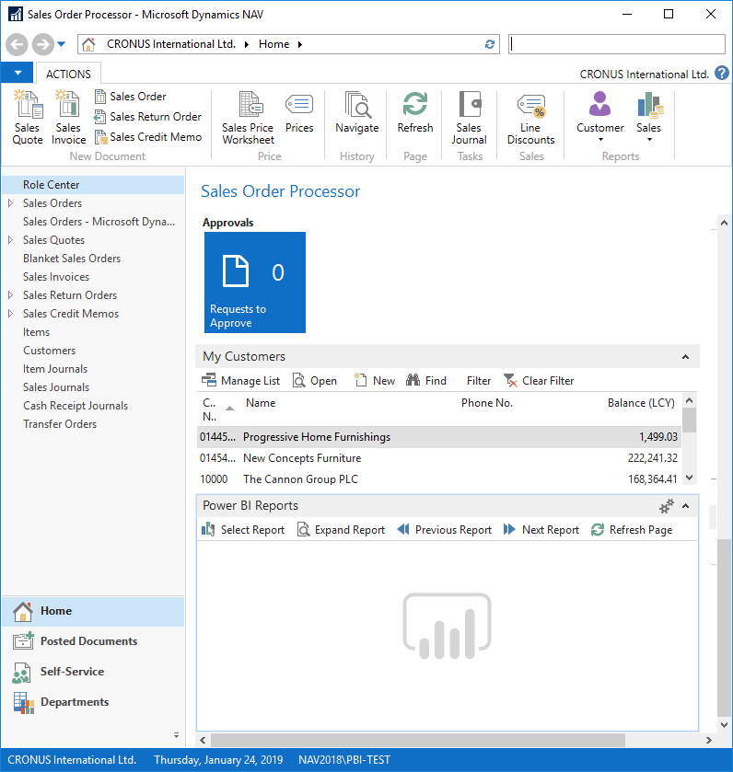Click Find in My Customers toolbar
The width and height of the screenshot is (733, 772).
pyautogui.click(x=426, y=381)
